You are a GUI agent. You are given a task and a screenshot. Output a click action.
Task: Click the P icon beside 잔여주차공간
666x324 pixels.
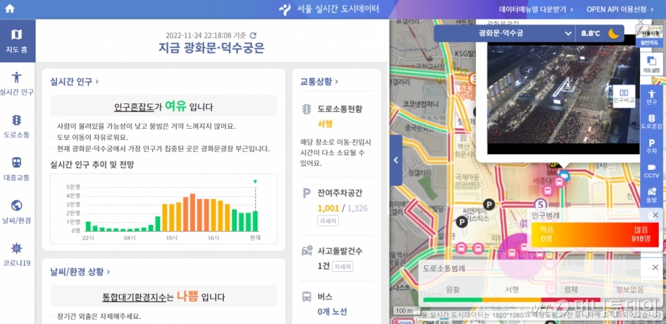click(x=306, y=193)
